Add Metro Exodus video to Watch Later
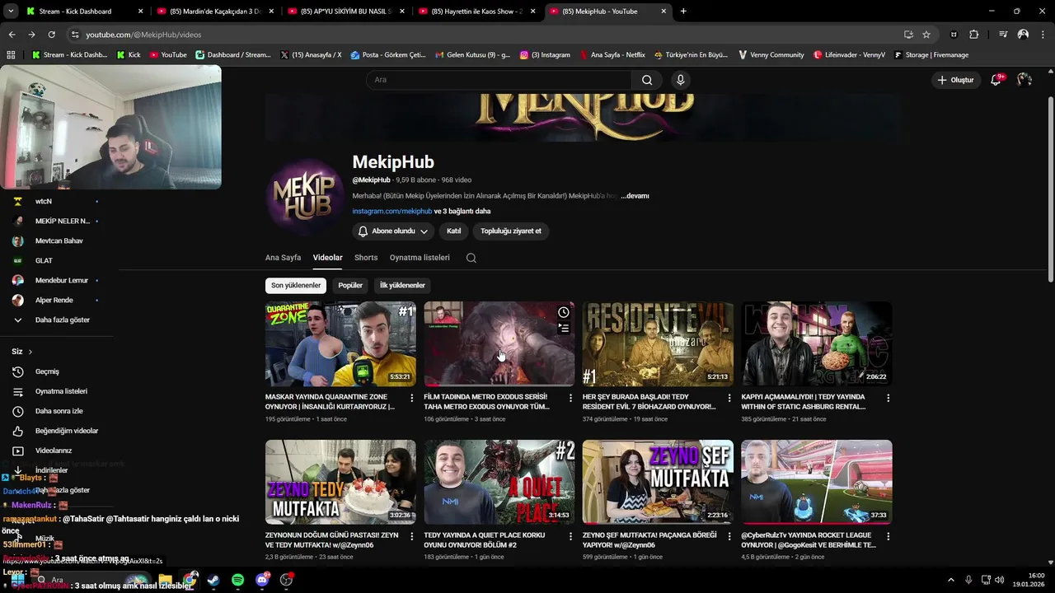 [564, 312]
